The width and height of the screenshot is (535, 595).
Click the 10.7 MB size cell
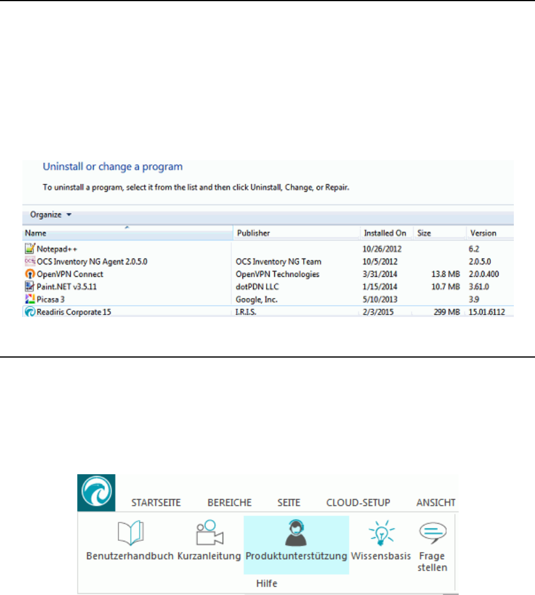[446, 286]
